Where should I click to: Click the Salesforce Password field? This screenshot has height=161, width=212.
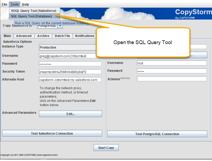70,64
